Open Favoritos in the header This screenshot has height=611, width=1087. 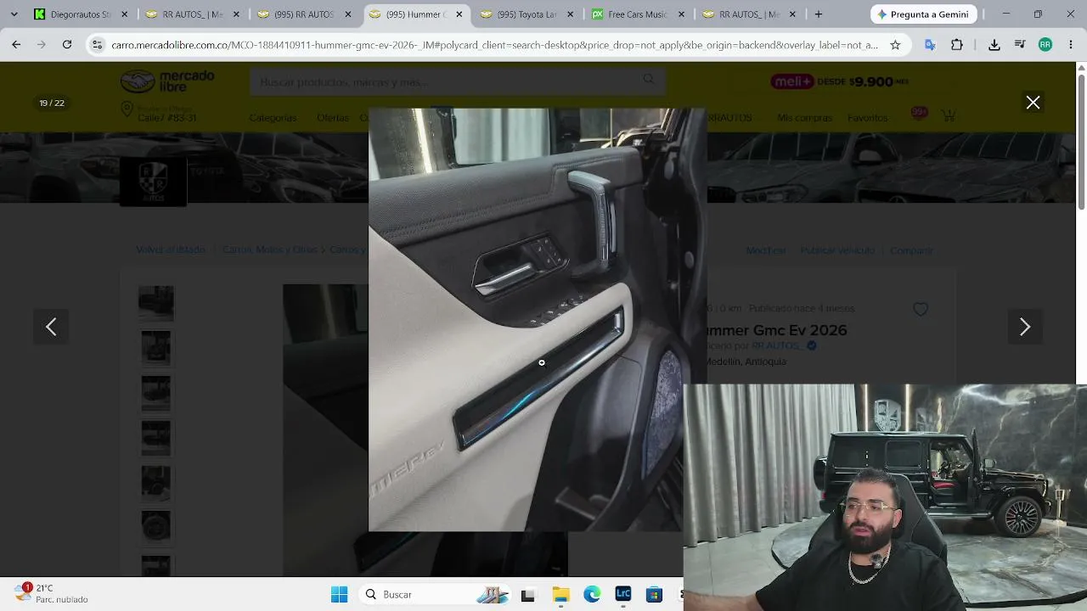[x=867, y=118]
